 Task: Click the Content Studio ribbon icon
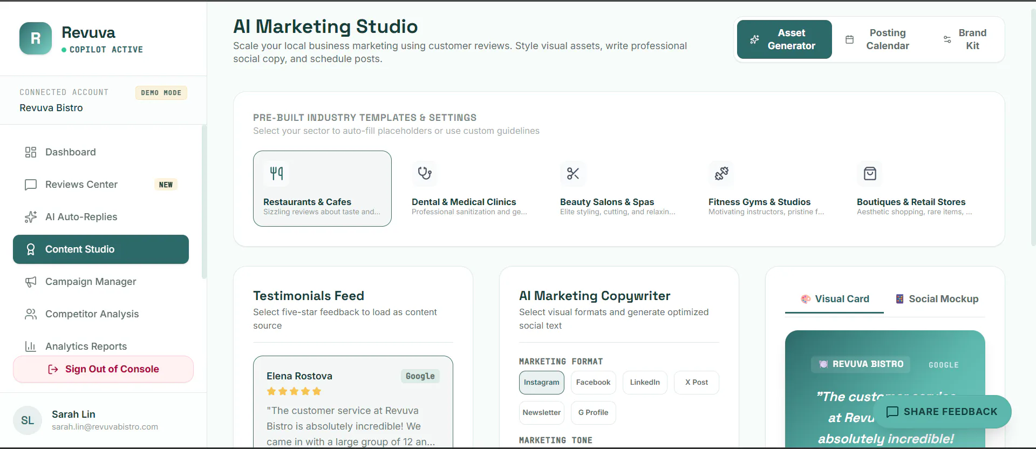click(x=31, y=249)
